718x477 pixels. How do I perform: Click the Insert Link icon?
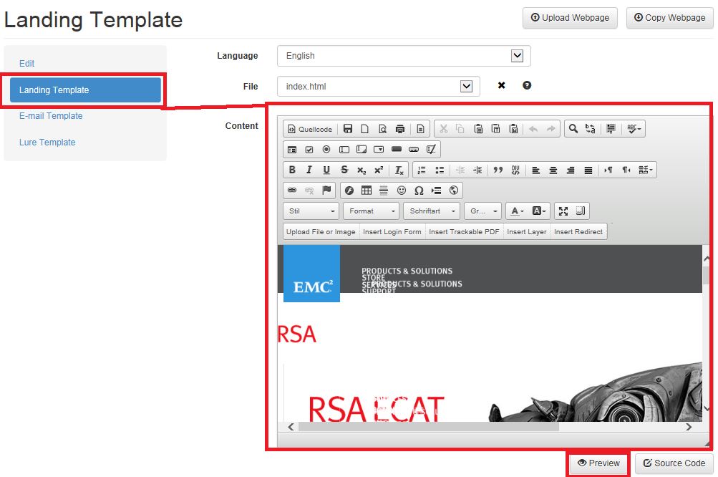point(291,191)
